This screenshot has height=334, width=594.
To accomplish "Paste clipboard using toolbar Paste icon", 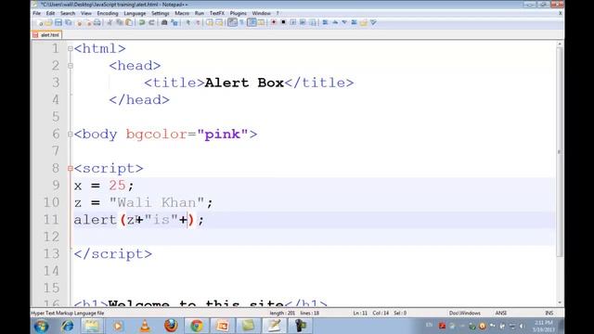I will point(128,22).
